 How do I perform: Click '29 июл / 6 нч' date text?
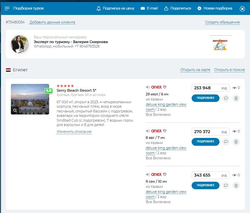pos(157,94)
